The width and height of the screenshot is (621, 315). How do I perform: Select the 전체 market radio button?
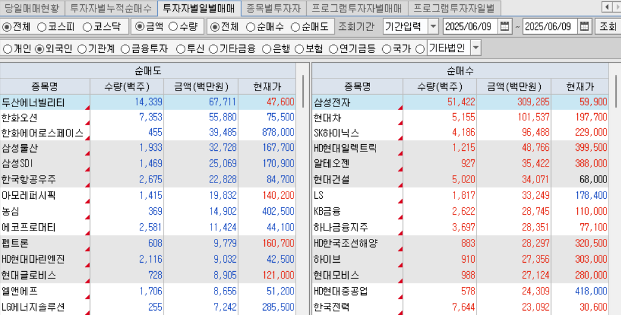7,27
